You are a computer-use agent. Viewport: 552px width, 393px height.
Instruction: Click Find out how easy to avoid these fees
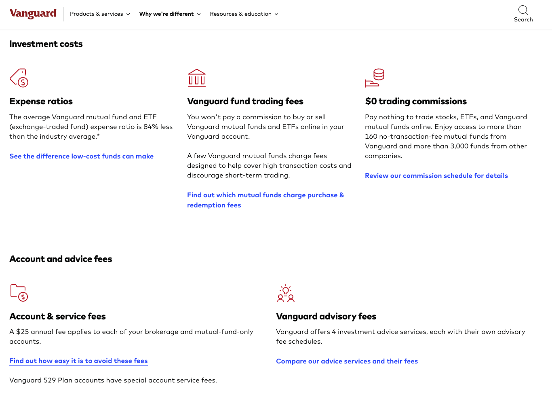pyautogui.click(x=79, y=361)
